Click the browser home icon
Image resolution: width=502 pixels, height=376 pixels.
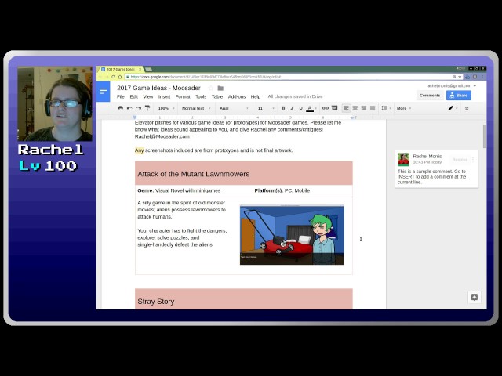pyautogui.click(x=120, y=77)
